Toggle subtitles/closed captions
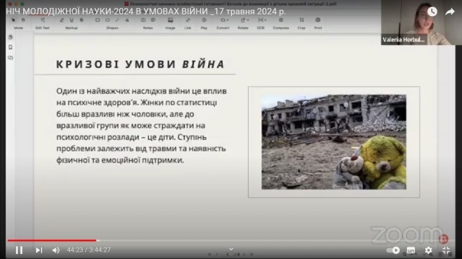462x259 pixels. [x=411, y=250]
